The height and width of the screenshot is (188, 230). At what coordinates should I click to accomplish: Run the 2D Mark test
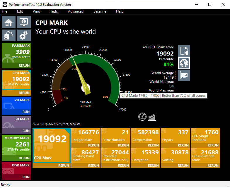(x=26, y=112)
